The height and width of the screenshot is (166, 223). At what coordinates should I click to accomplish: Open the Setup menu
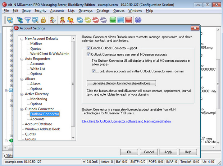26,11
